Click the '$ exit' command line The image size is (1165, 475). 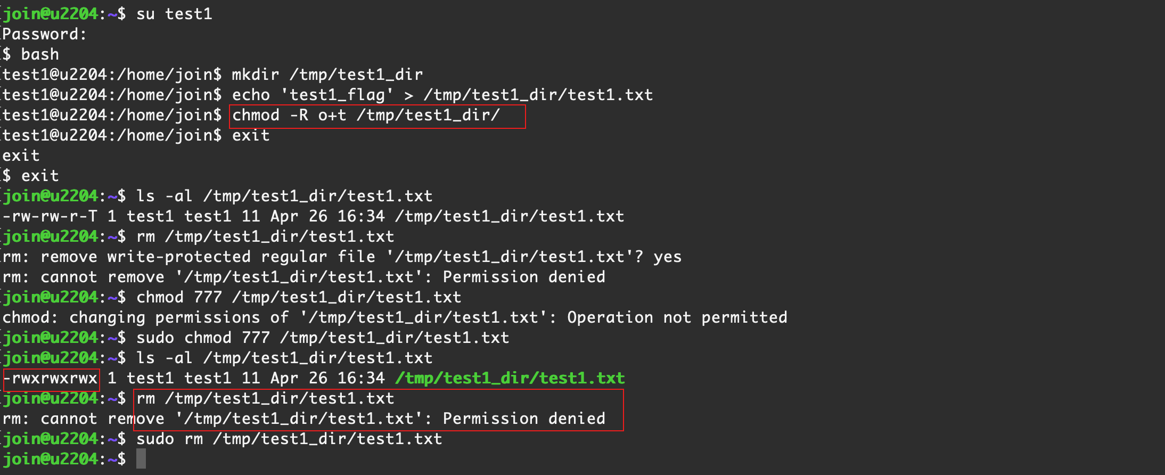coord(31,176)
